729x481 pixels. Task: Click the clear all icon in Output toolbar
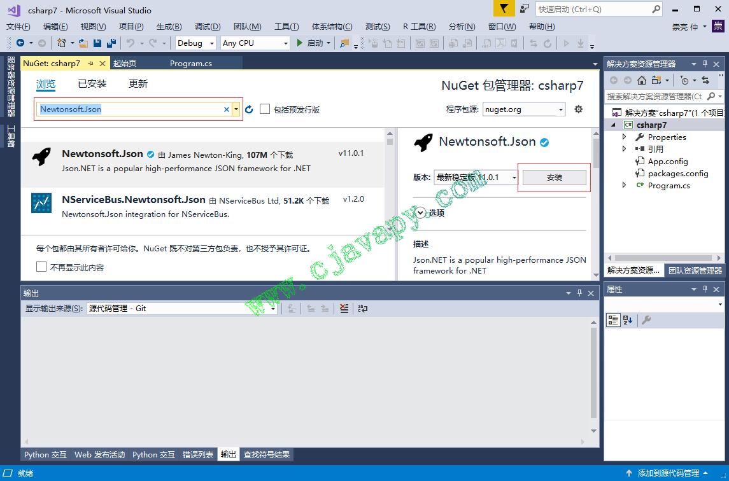[x=344, y=309]
